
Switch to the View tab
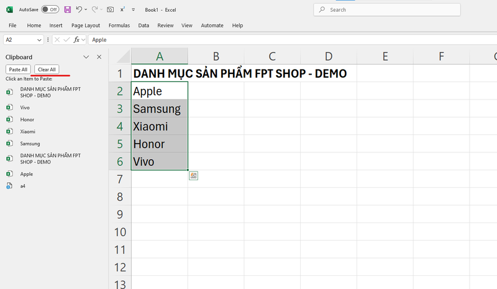[x=187, y=25]
